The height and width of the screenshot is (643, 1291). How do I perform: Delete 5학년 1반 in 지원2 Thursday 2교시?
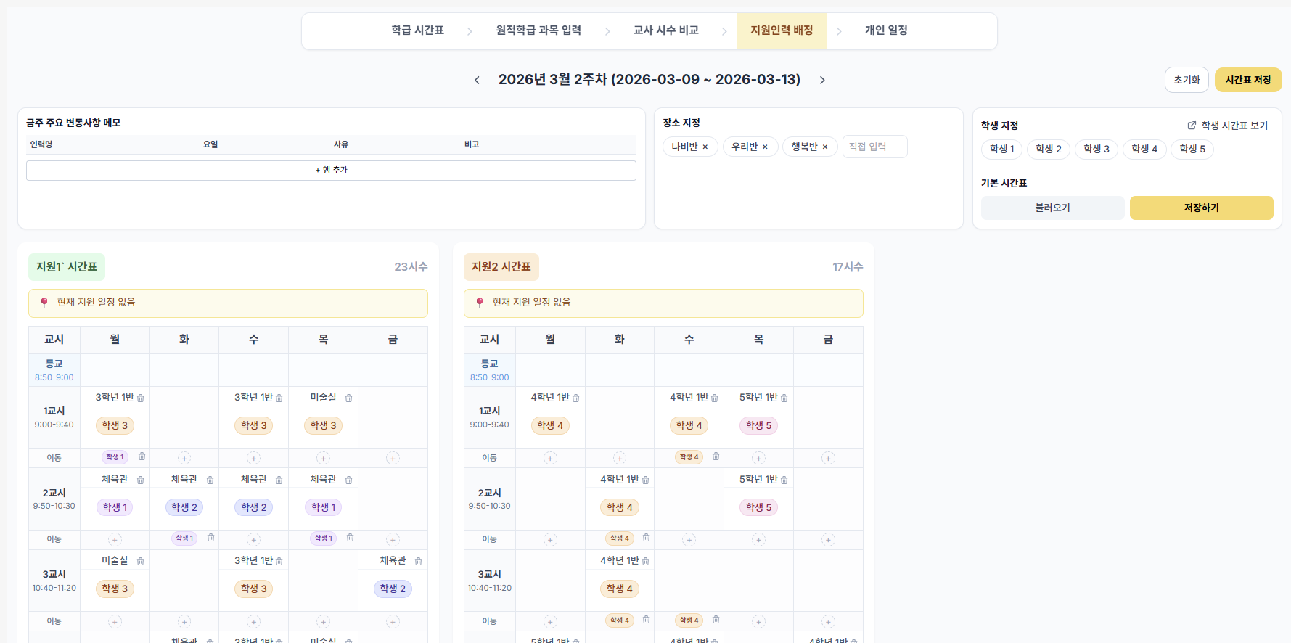784,480
